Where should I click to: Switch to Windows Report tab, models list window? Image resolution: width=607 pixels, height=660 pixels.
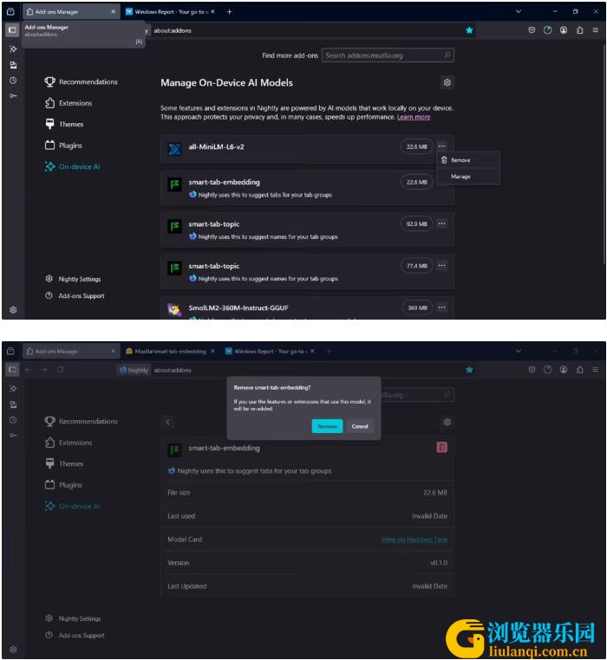170,12
